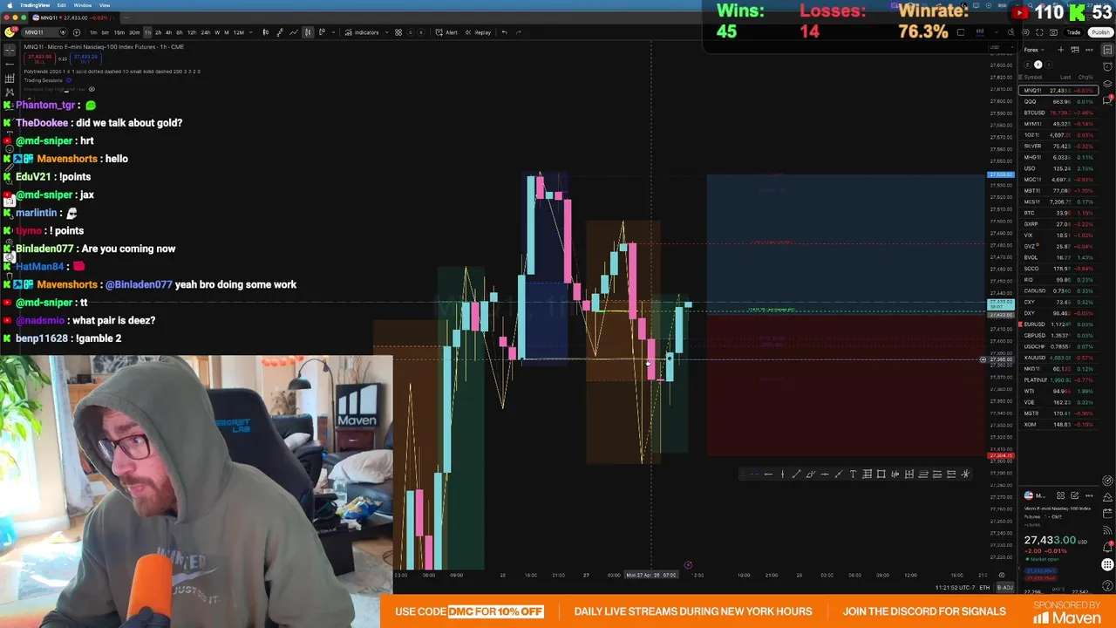Viewport: 1116px width, 628px height.
Task: Select the SILVER watchlist row
Action: (x=1058, y=146)
